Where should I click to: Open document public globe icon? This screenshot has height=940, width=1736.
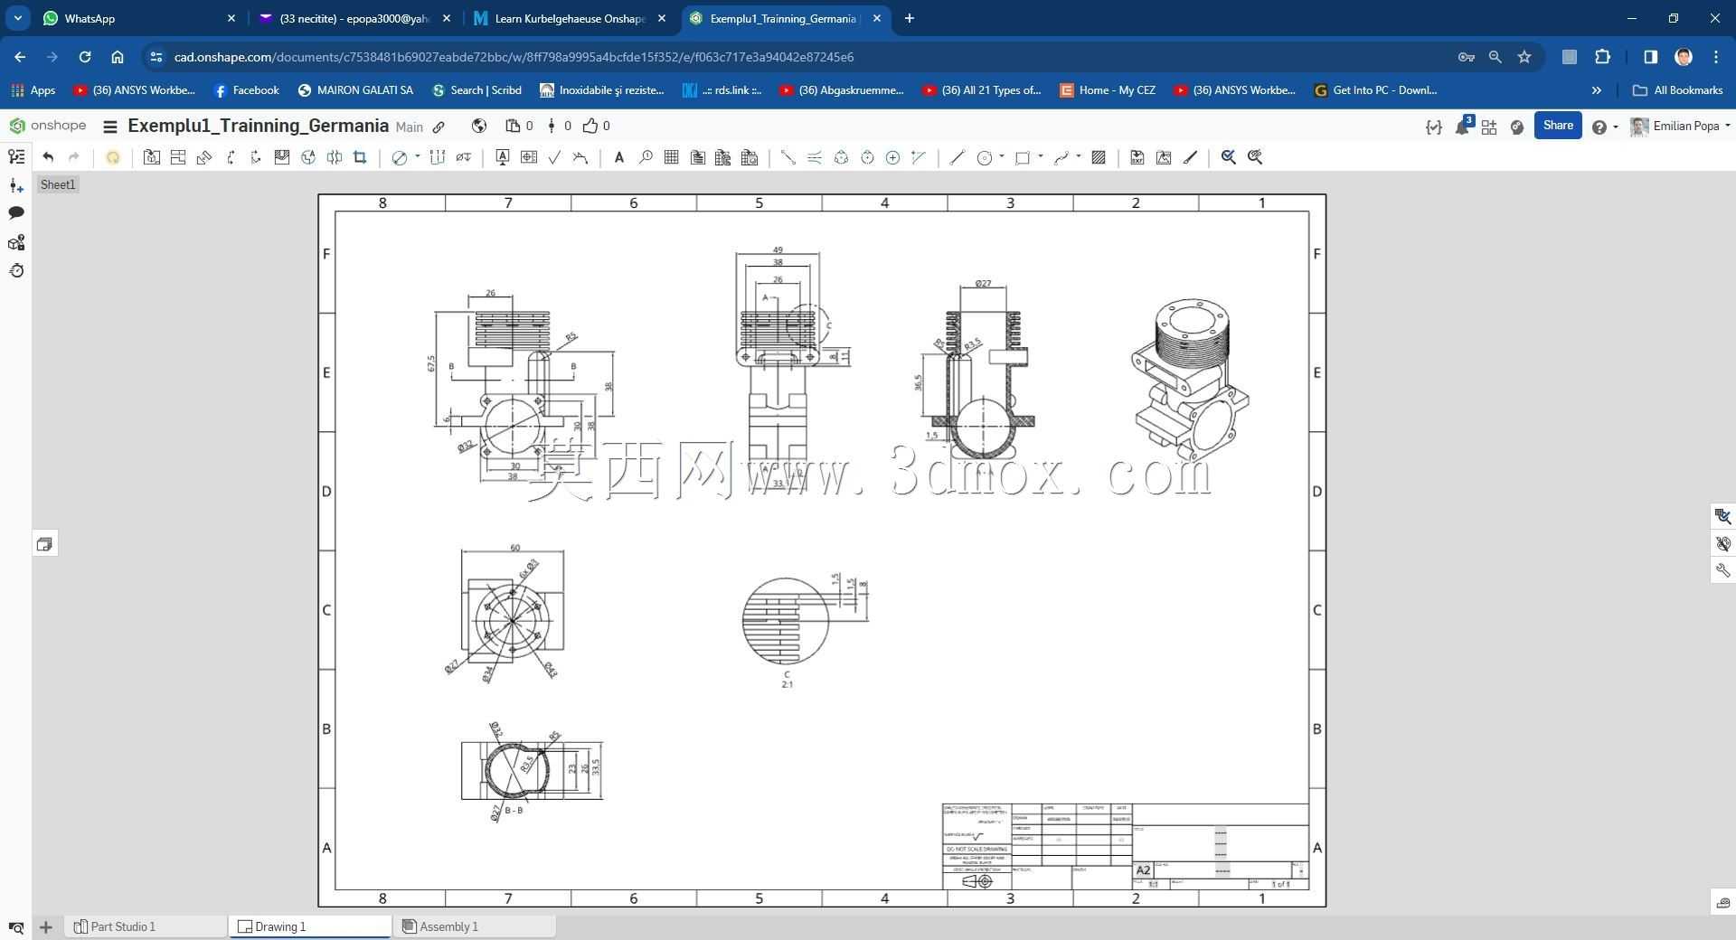pos(479,127)
